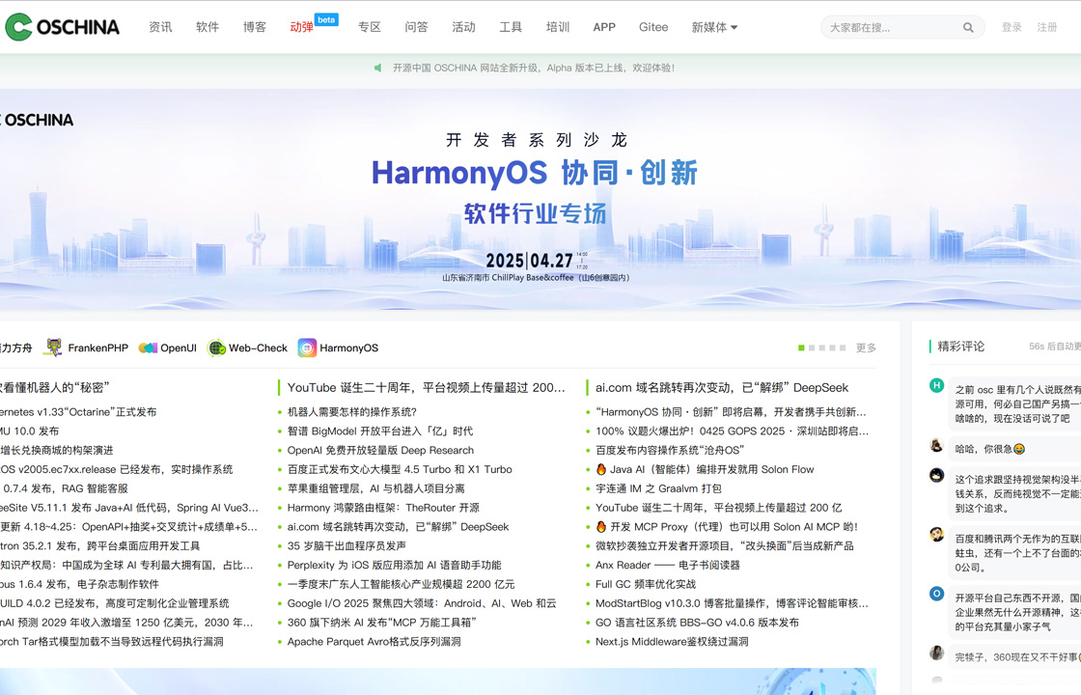The height and width of the screenshot is (695, 1081).
Task: Open Perplexity 为 iOS 版应用 article
Action: coord(395,566)
